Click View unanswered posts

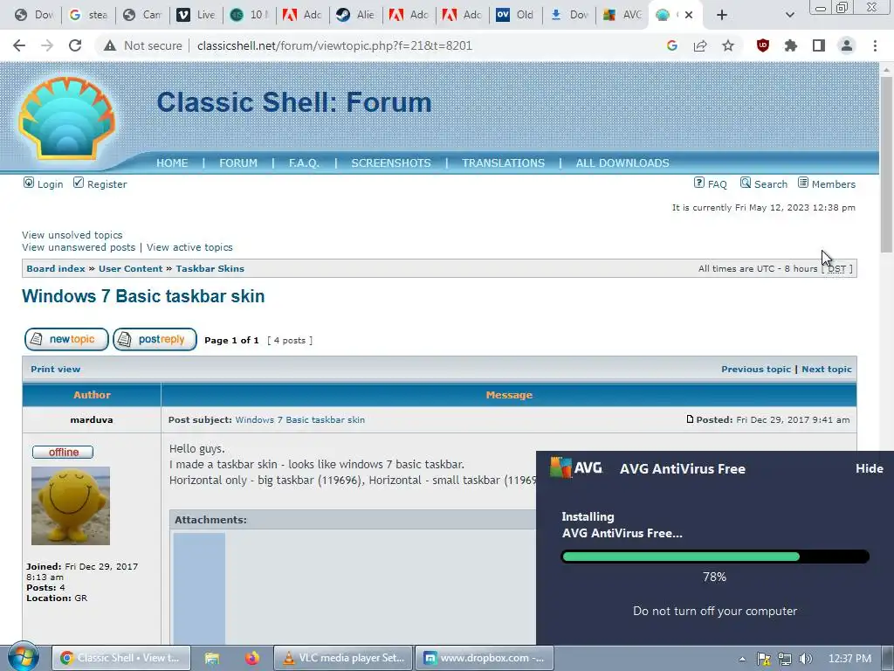pyautogui.click(x=79, y=247)
